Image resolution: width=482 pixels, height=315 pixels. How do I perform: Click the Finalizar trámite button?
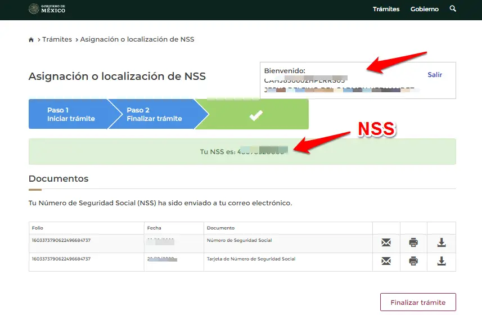tap(418, 303)
